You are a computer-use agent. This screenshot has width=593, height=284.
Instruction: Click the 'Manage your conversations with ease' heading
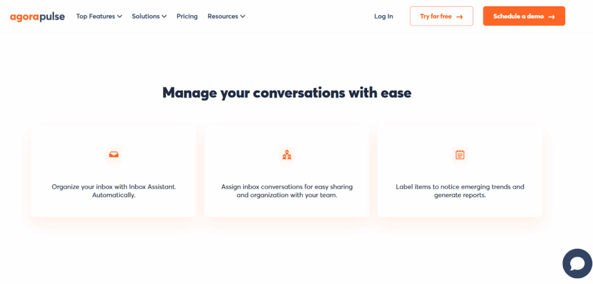[x=287, y=93]
